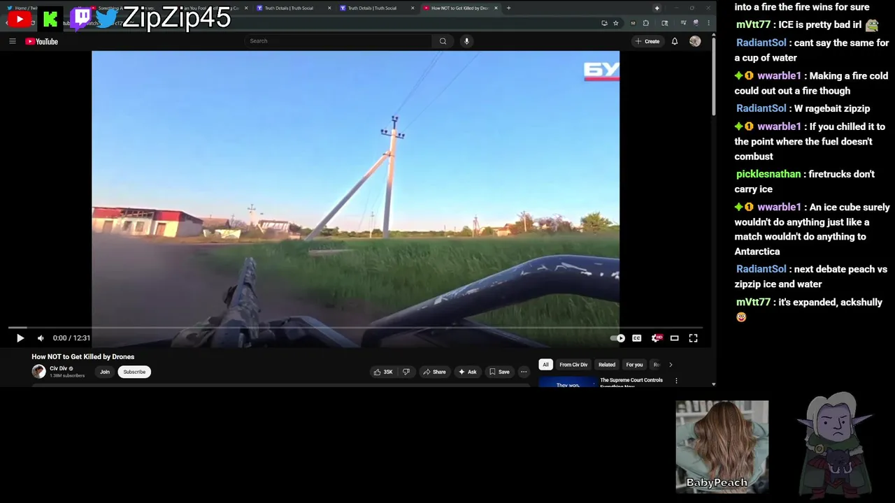Click the 0:00 / 12:31 time display
Screen dimensions: 895x503
click(71, 338)
